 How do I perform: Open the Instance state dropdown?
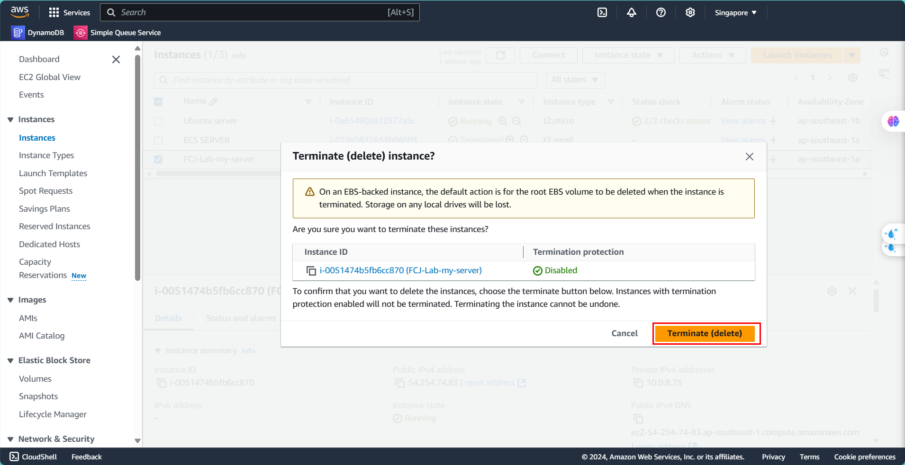(628, 55)
